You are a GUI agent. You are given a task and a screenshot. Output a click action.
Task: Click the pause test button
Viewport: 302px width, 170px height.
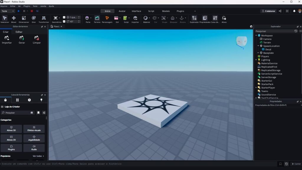pos(24,11)
